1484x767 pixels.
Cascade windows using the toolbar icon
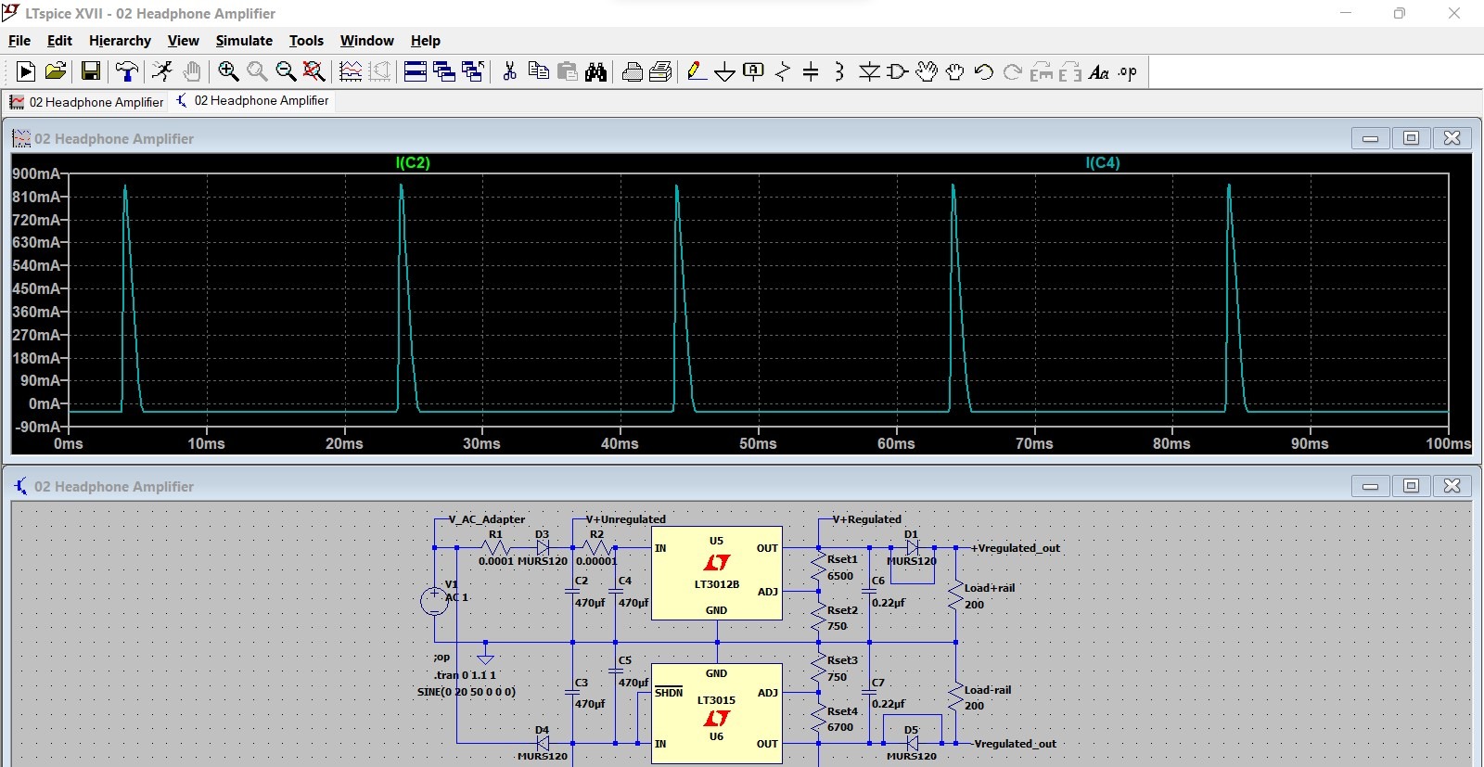click(x=444, y=71)
